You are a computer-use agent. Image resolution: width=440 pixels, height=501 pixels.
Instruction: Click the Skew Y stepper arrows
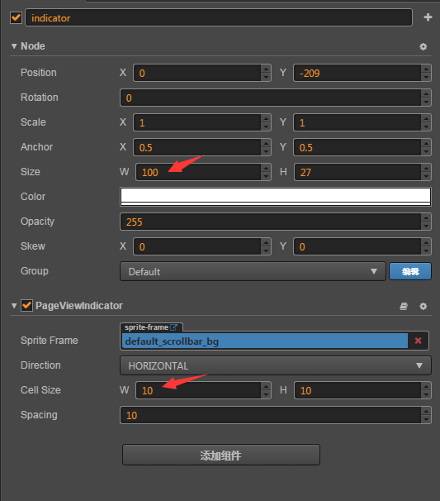[x=426, y=246]
